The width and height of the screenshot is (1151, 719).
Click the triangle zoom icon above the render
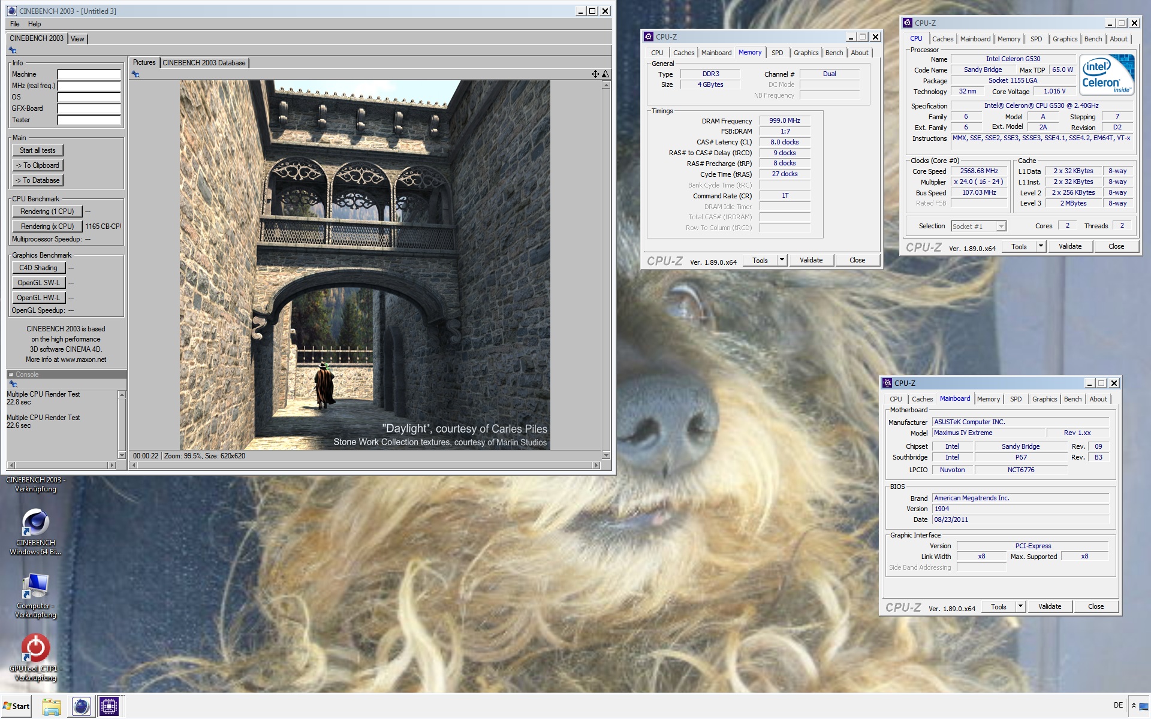(605, 74)
